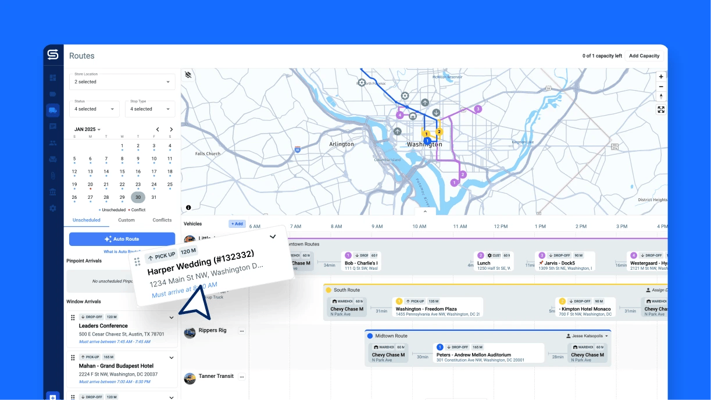Screen dimensions: 711x400
Task: Open Tanner Transit more options menu
Action: (x=242, y=377)
